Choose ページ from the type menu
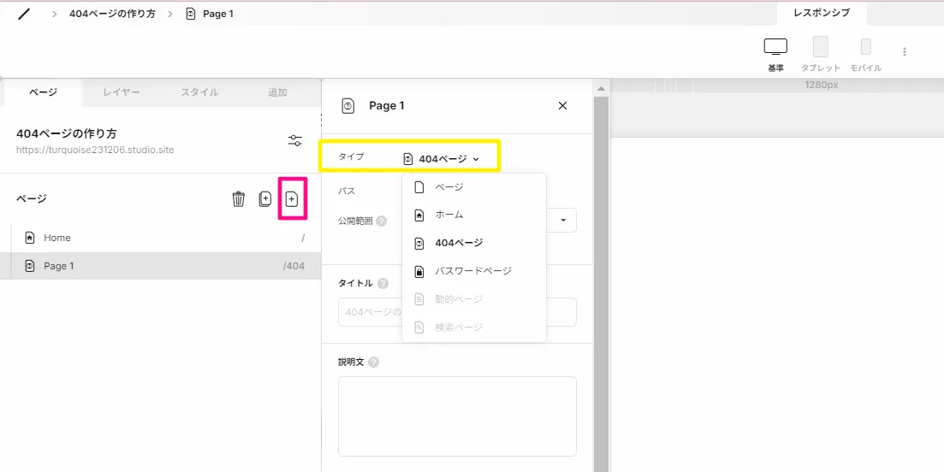The width and height of the screenshot is (944, 472). (474, 187)
